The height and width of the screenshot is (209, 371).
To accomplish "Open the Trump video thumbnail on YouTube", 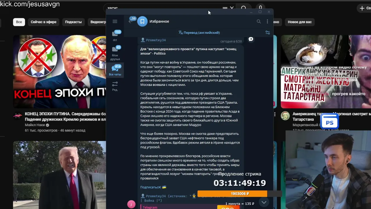I will (x=59, y=175).
